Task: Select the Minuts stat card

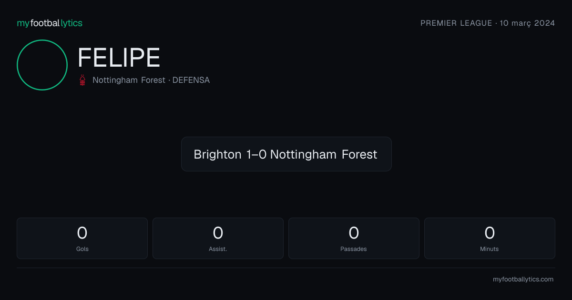Action: (x=490, y=238)
